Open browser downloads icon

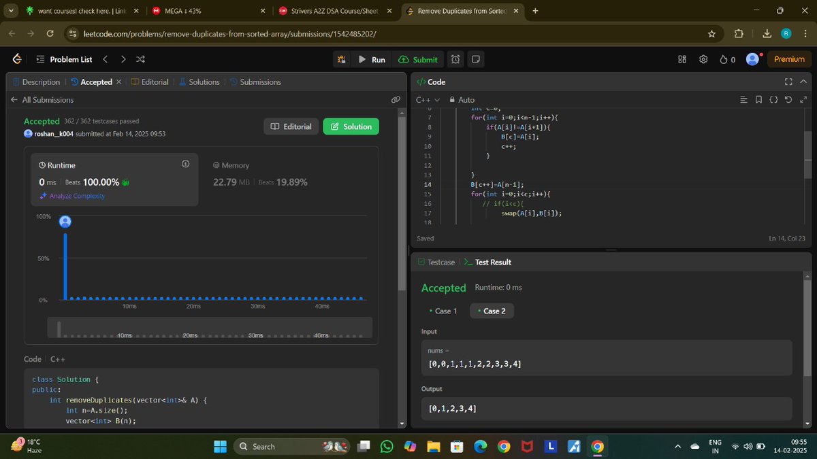click(767, 33)
